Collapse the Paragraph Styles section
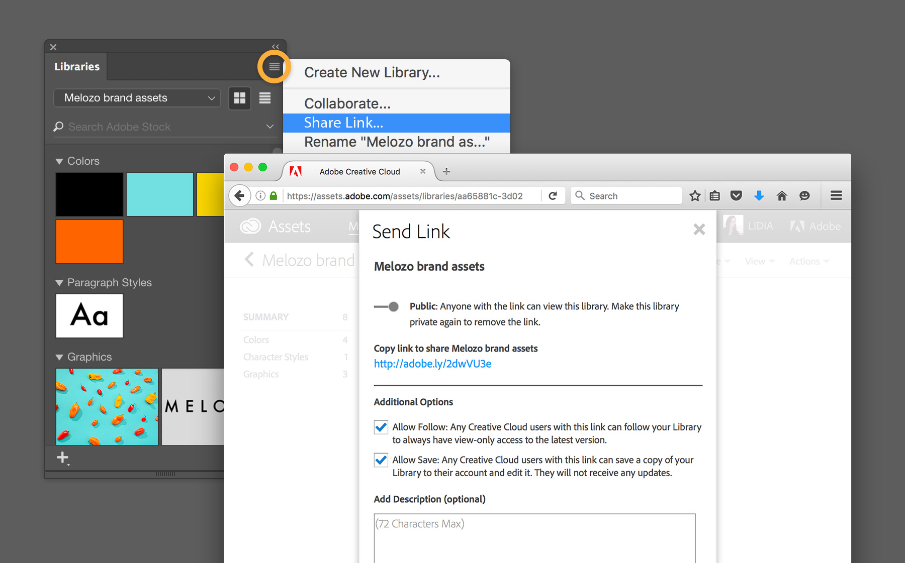905x563 pixels. coord(59,283)
